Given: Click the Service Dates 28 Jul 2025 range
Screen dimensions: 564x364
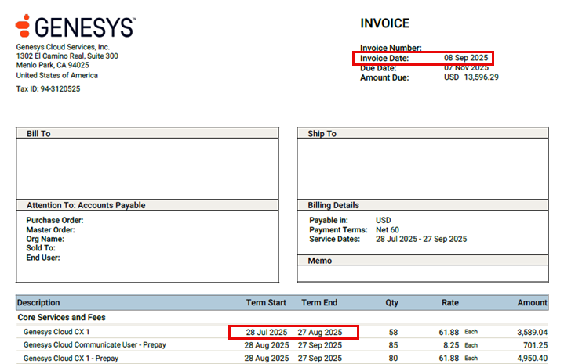Looking at the screenshot, I should (x=420, y=240).
